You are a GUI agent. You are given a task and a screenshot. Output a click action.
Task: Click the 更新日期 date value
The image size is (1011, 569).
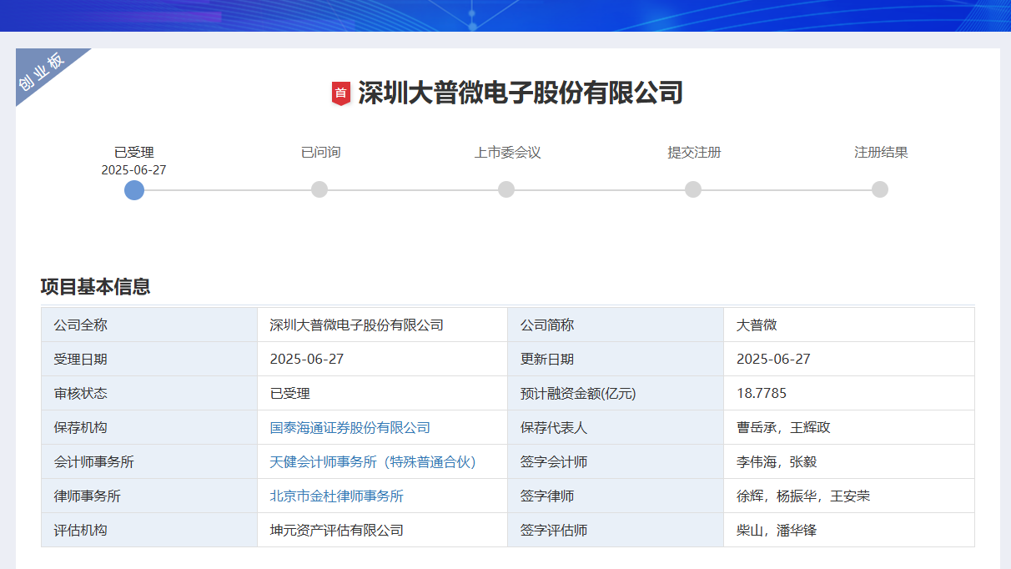[848, 359]
